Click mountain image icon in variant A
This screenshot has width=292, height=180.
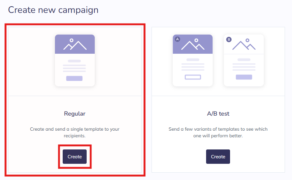[x=193, y=45]
